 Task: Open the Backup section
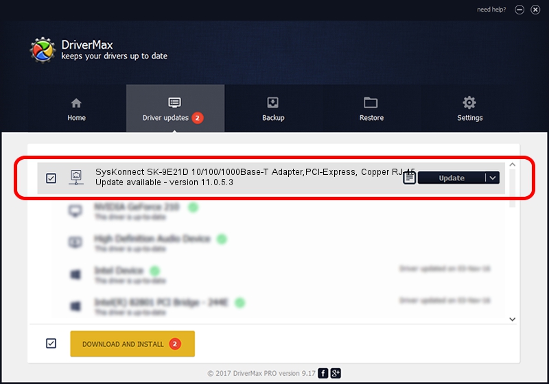[x=272, y=109]
